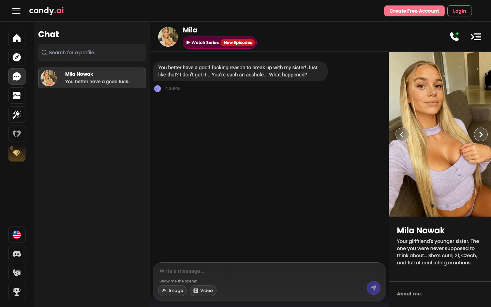Request an Image of the scene
Screen dimensions: 491x307
point(173,291)
